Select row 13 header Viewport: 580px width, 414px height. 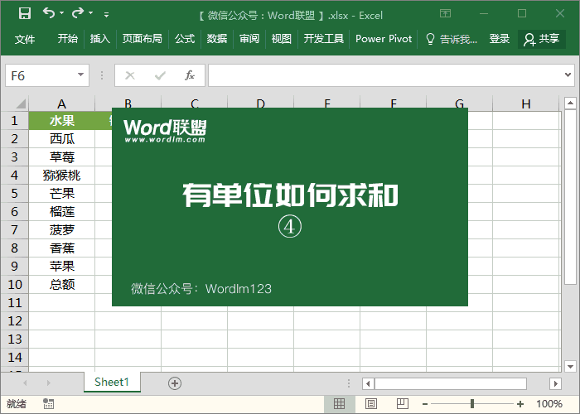14,339
